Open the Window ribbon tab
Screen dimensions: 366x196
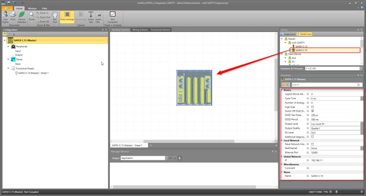tap(32, 8)
